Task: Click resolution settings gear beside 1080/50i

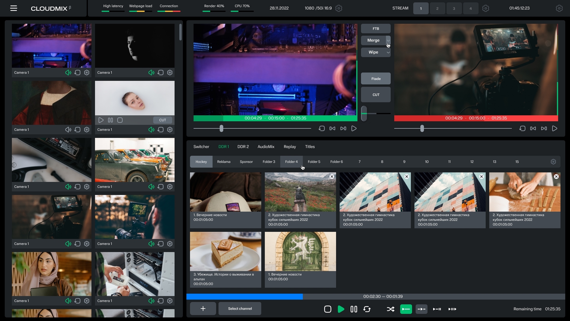Action: (x=339, y=8)
